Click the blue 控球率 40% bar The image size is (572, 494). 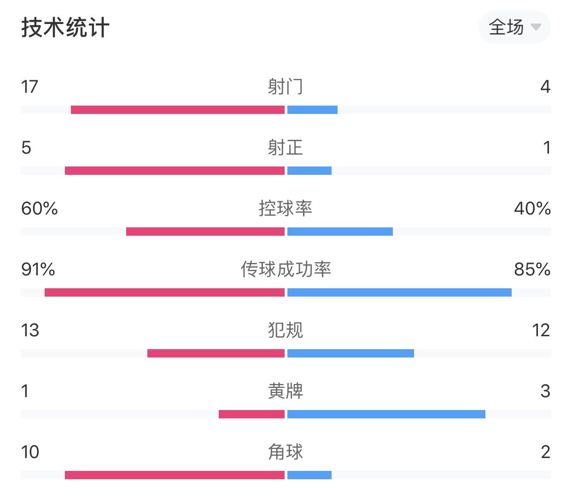click(x=340, y=232)
